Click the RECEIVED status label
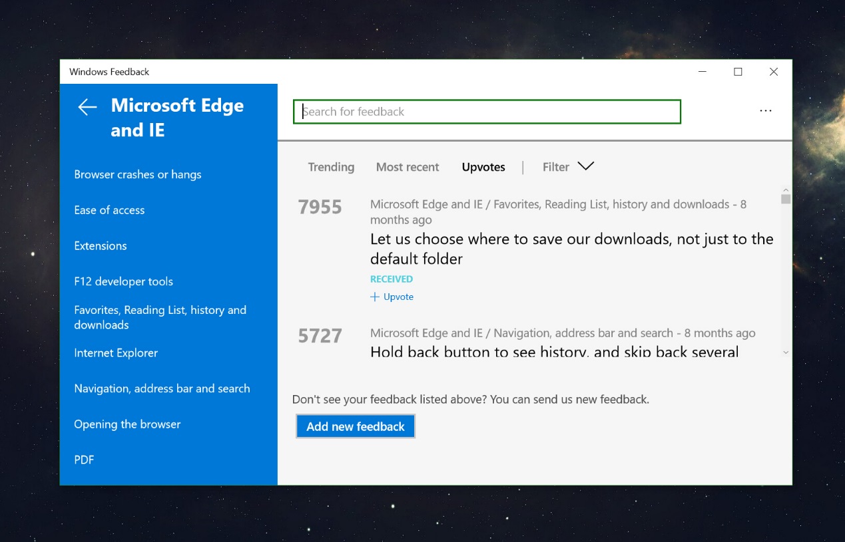This screenshot has height=542, width=845. (392, 279)
